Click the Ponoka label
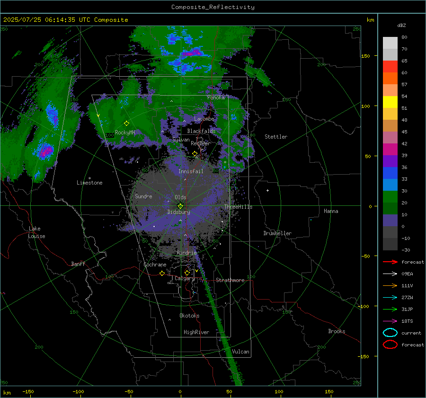Viewport: 426px width, 398px height. tap(216, 97)
